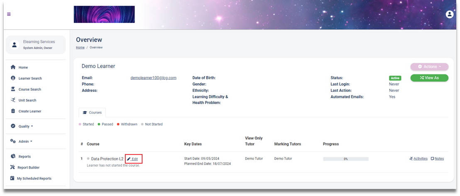Open the Activities link
Screen dimensions: 460x196
pyautogui.click(x=421, y=159)
